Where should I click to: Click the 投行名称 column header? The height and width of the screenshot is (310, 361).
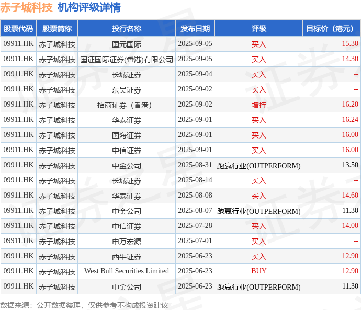127,29
